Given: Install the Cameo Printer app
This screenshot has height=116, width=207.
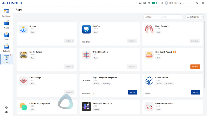Looking at the screenshot, I should tap(195, 92).
